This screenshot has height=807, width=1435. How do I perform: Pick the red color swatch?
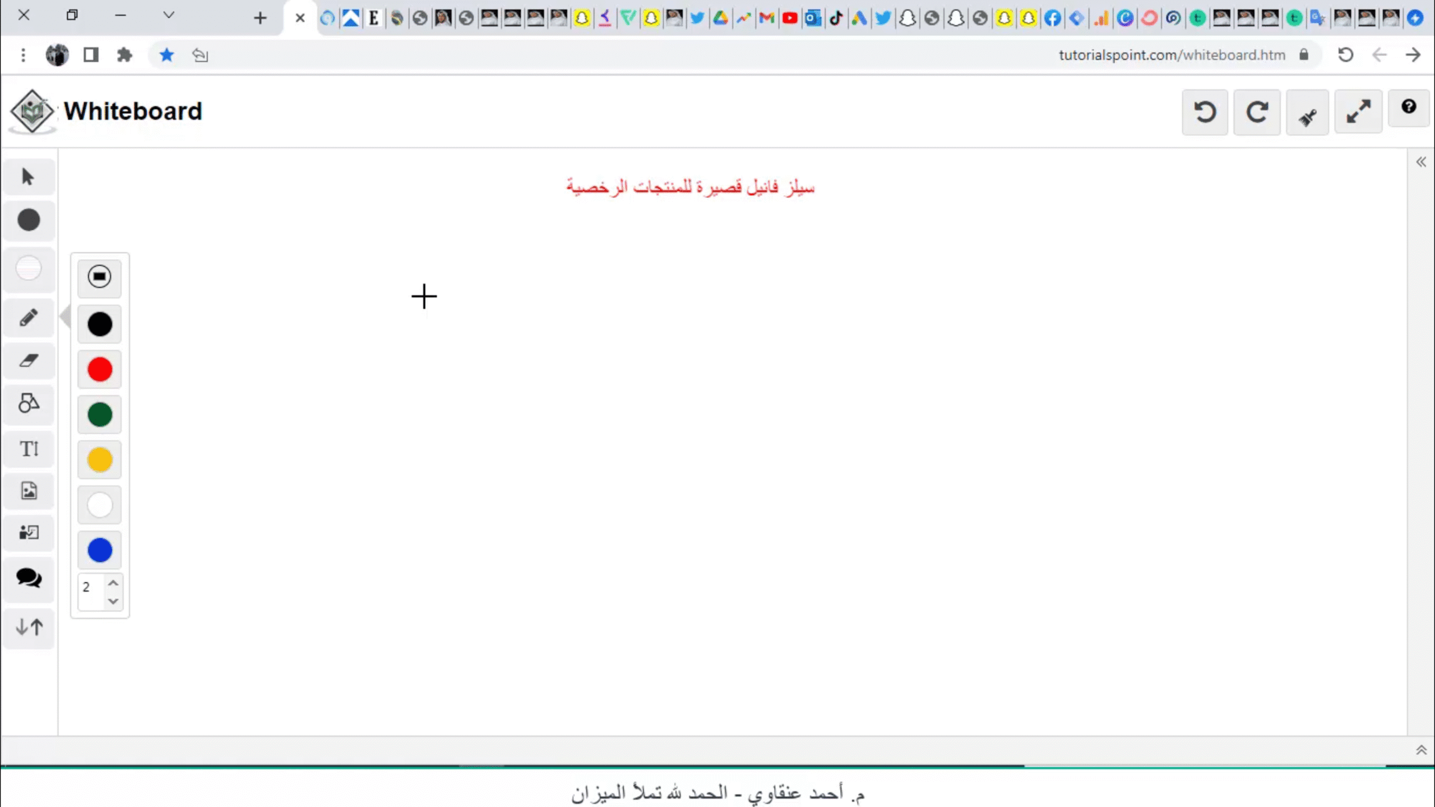pyautogui.click(x=100, y=370)
